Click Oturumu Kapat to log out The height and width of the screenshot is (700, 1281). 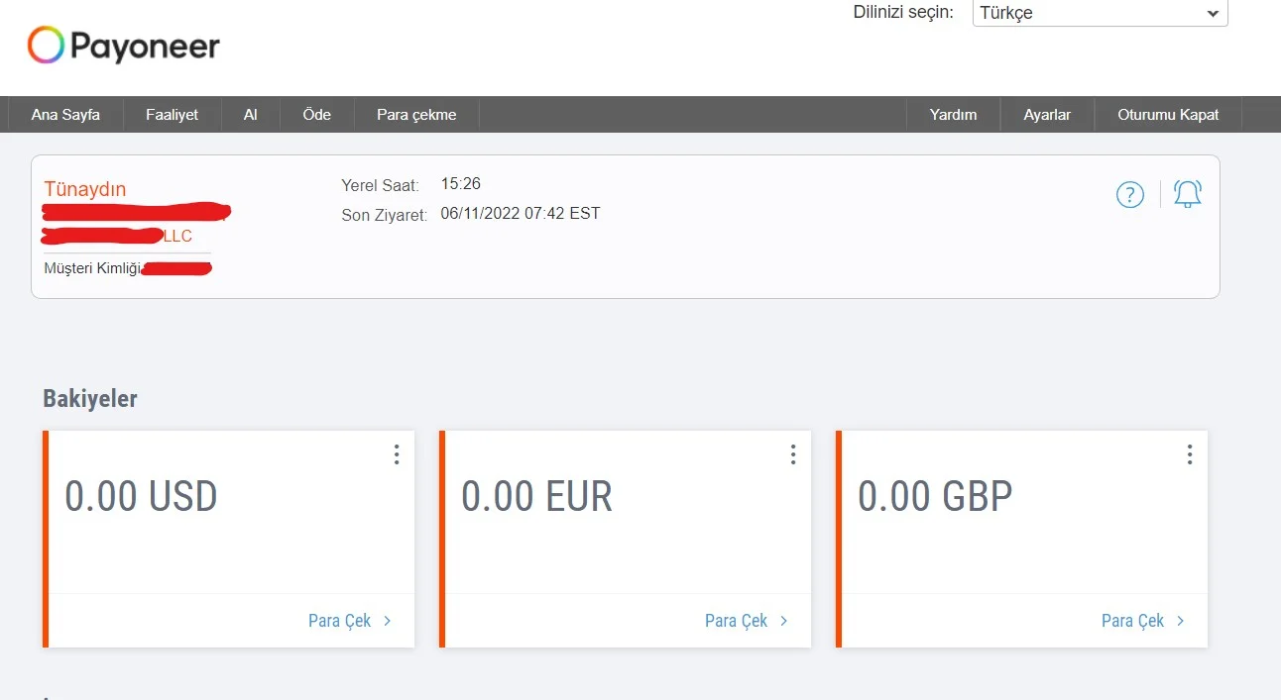click(x=1168, y=115)
